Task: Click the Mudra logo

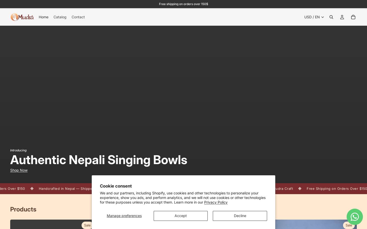Action: coord(22,17)
